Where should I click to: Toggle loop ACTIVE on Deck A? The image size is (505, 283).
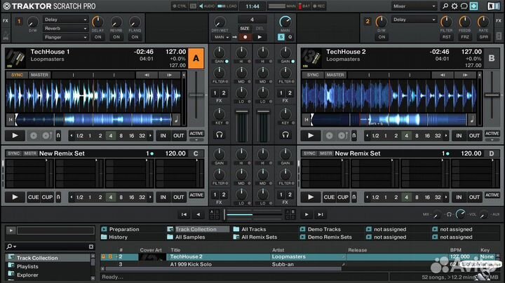point(196,134)
